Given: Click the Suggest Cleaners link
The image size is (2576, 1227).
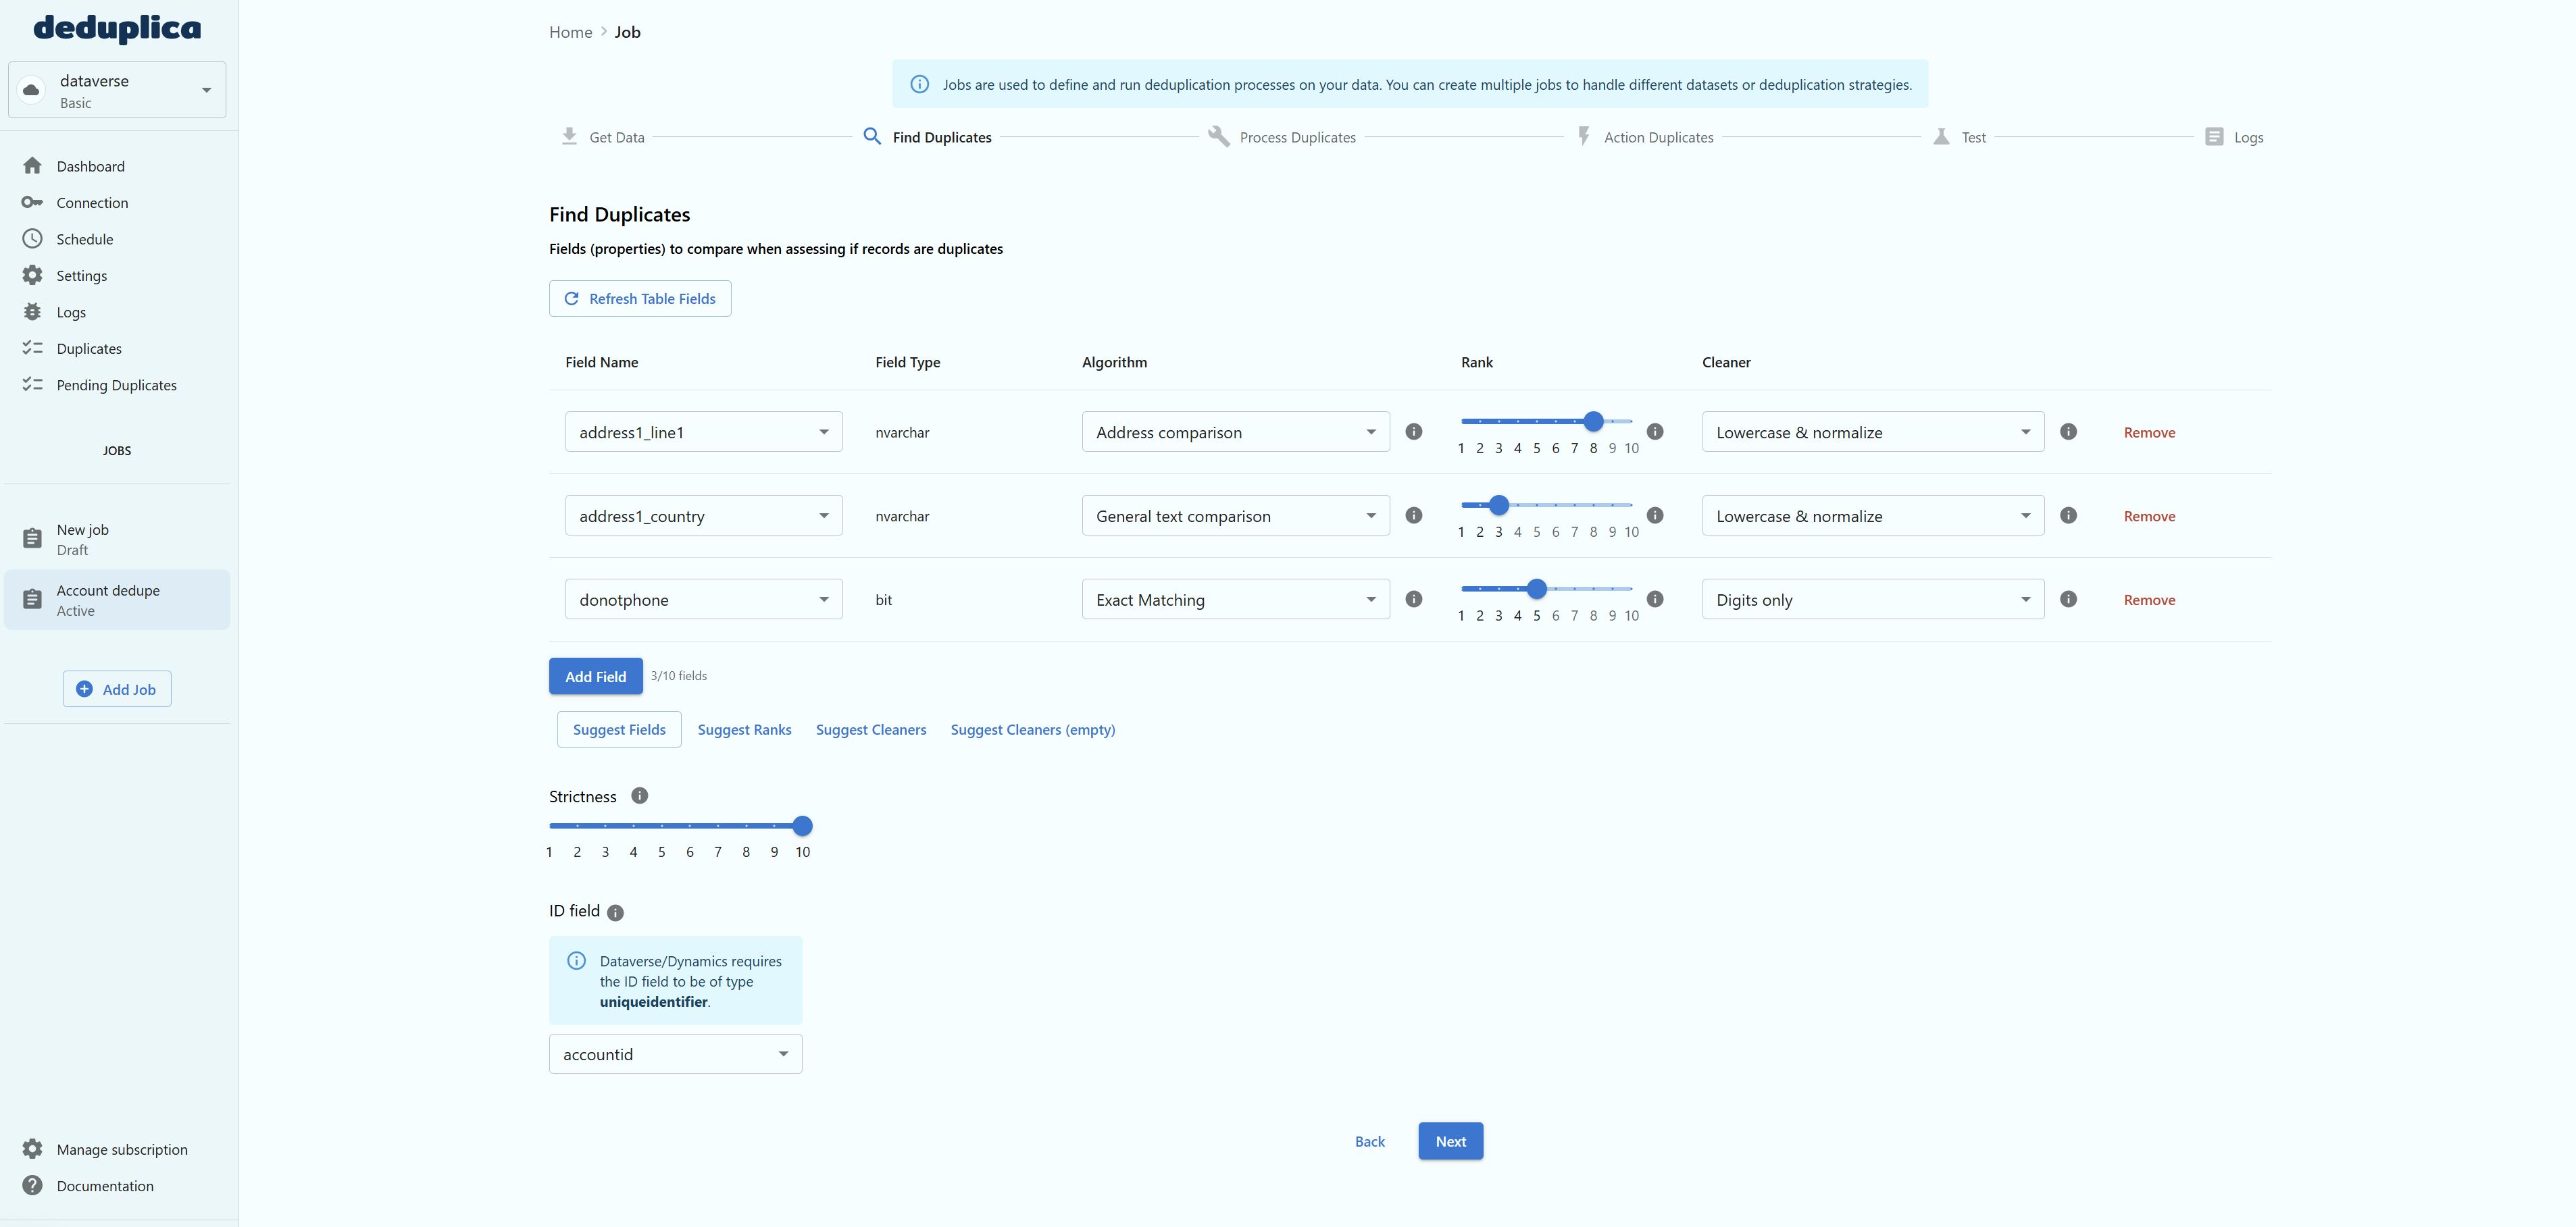Looking at the screenshot, I should click(x=871, y=729).
